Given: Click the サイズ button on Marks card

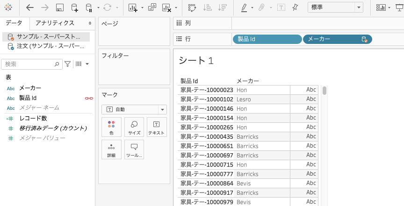Looking at the screenshot, I should [x=134, y=127].
